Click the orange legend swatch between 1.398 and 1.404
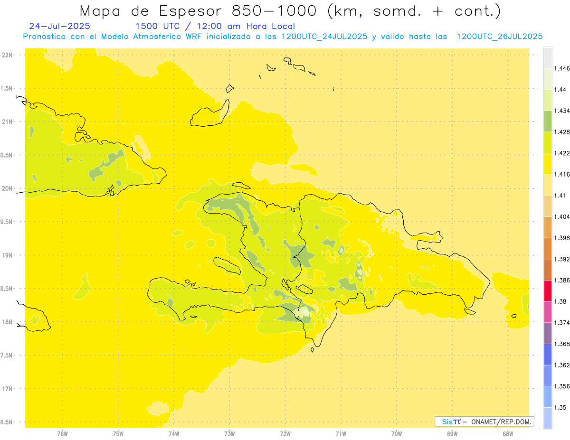Screen dimensions: 570x440 (x=548, y=227)
